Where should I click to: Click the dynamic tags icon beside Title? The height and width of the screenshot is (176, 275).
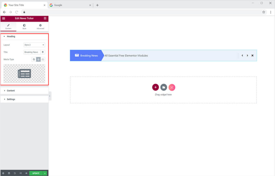pos(43,52)
